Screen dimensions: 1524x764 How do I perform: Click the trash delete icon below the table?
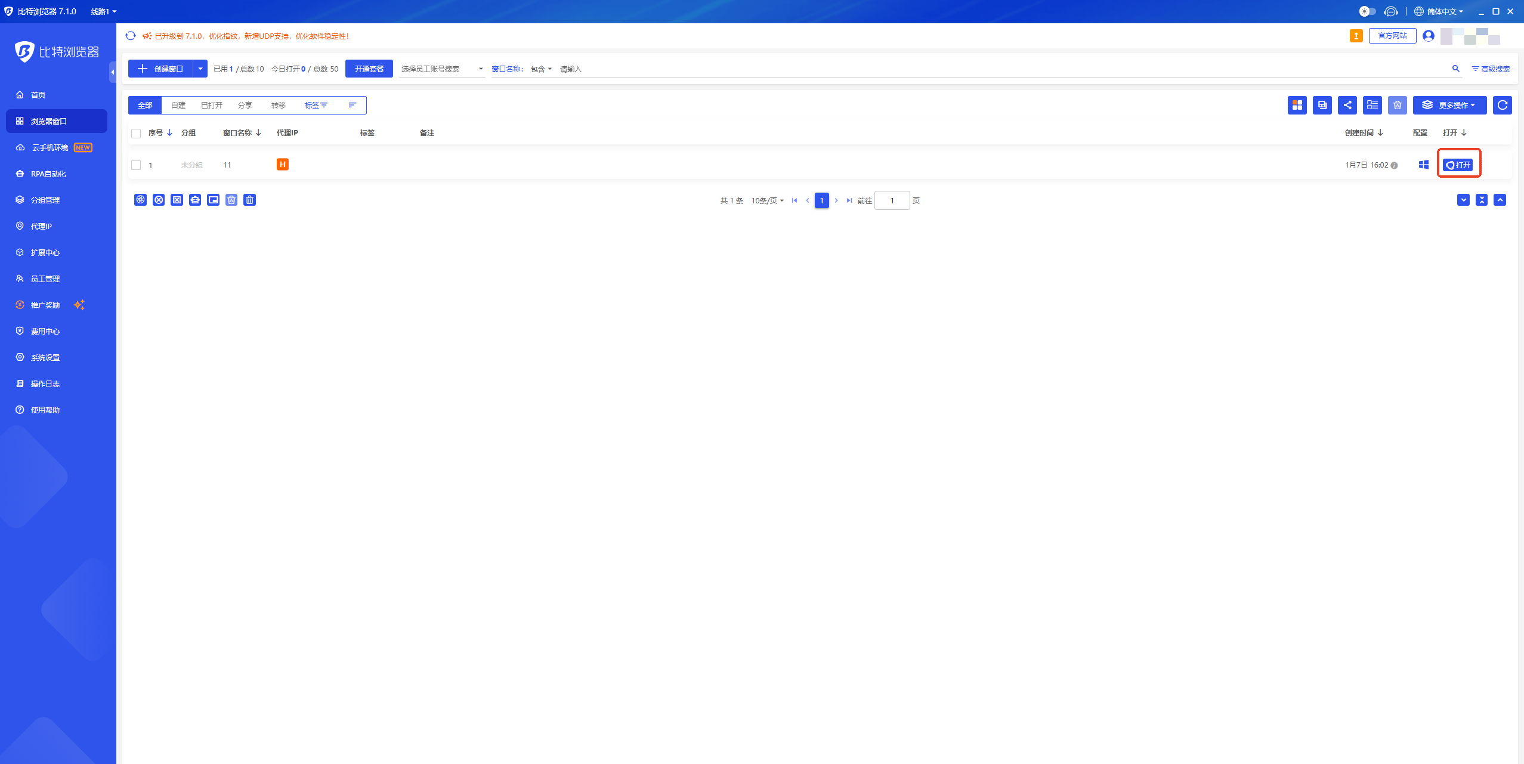[250, 200]
